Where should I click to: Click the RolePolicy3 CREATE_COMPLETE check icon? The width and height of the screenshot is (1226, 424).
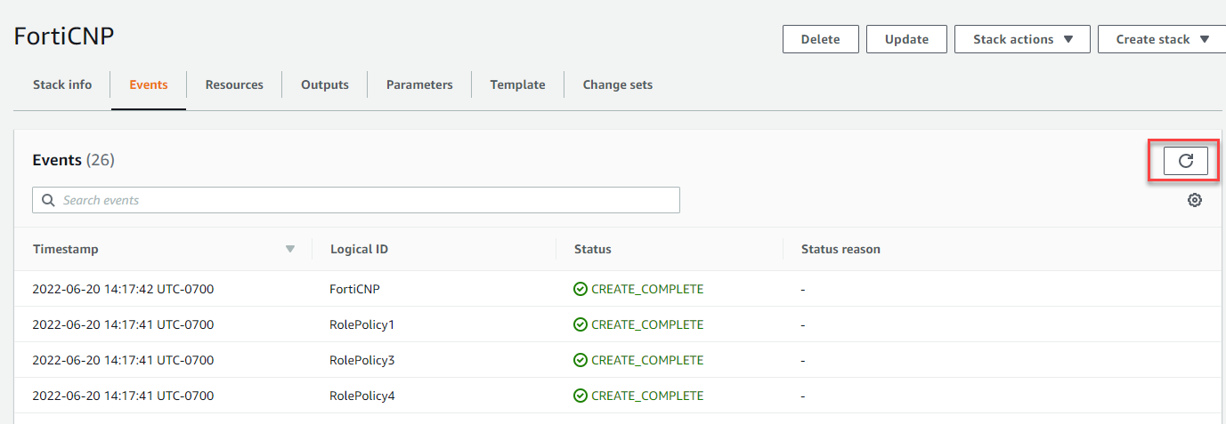point(581,360)
